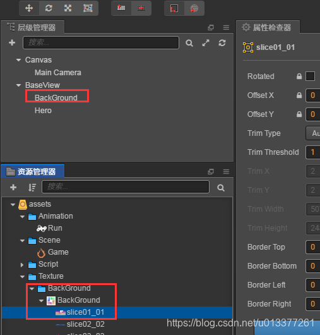Select the BackGround atlas asset
The width and height of the screenshot is (320, 335).
[x=79, y=300]
